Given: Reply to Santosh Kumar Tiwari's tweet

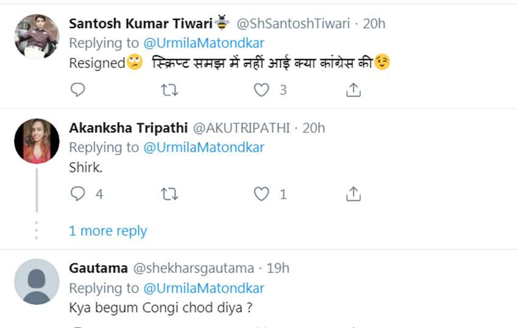Looking at the screenshot, I should [x=77, y=90].
